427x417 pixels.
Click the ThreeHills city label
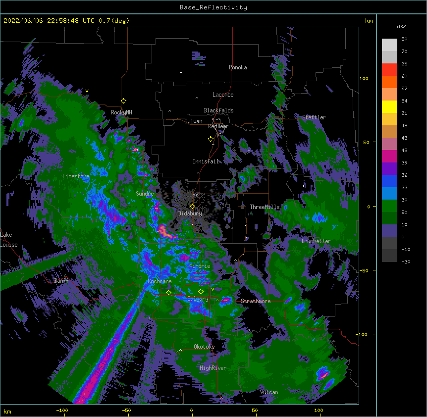coord(265,207)
